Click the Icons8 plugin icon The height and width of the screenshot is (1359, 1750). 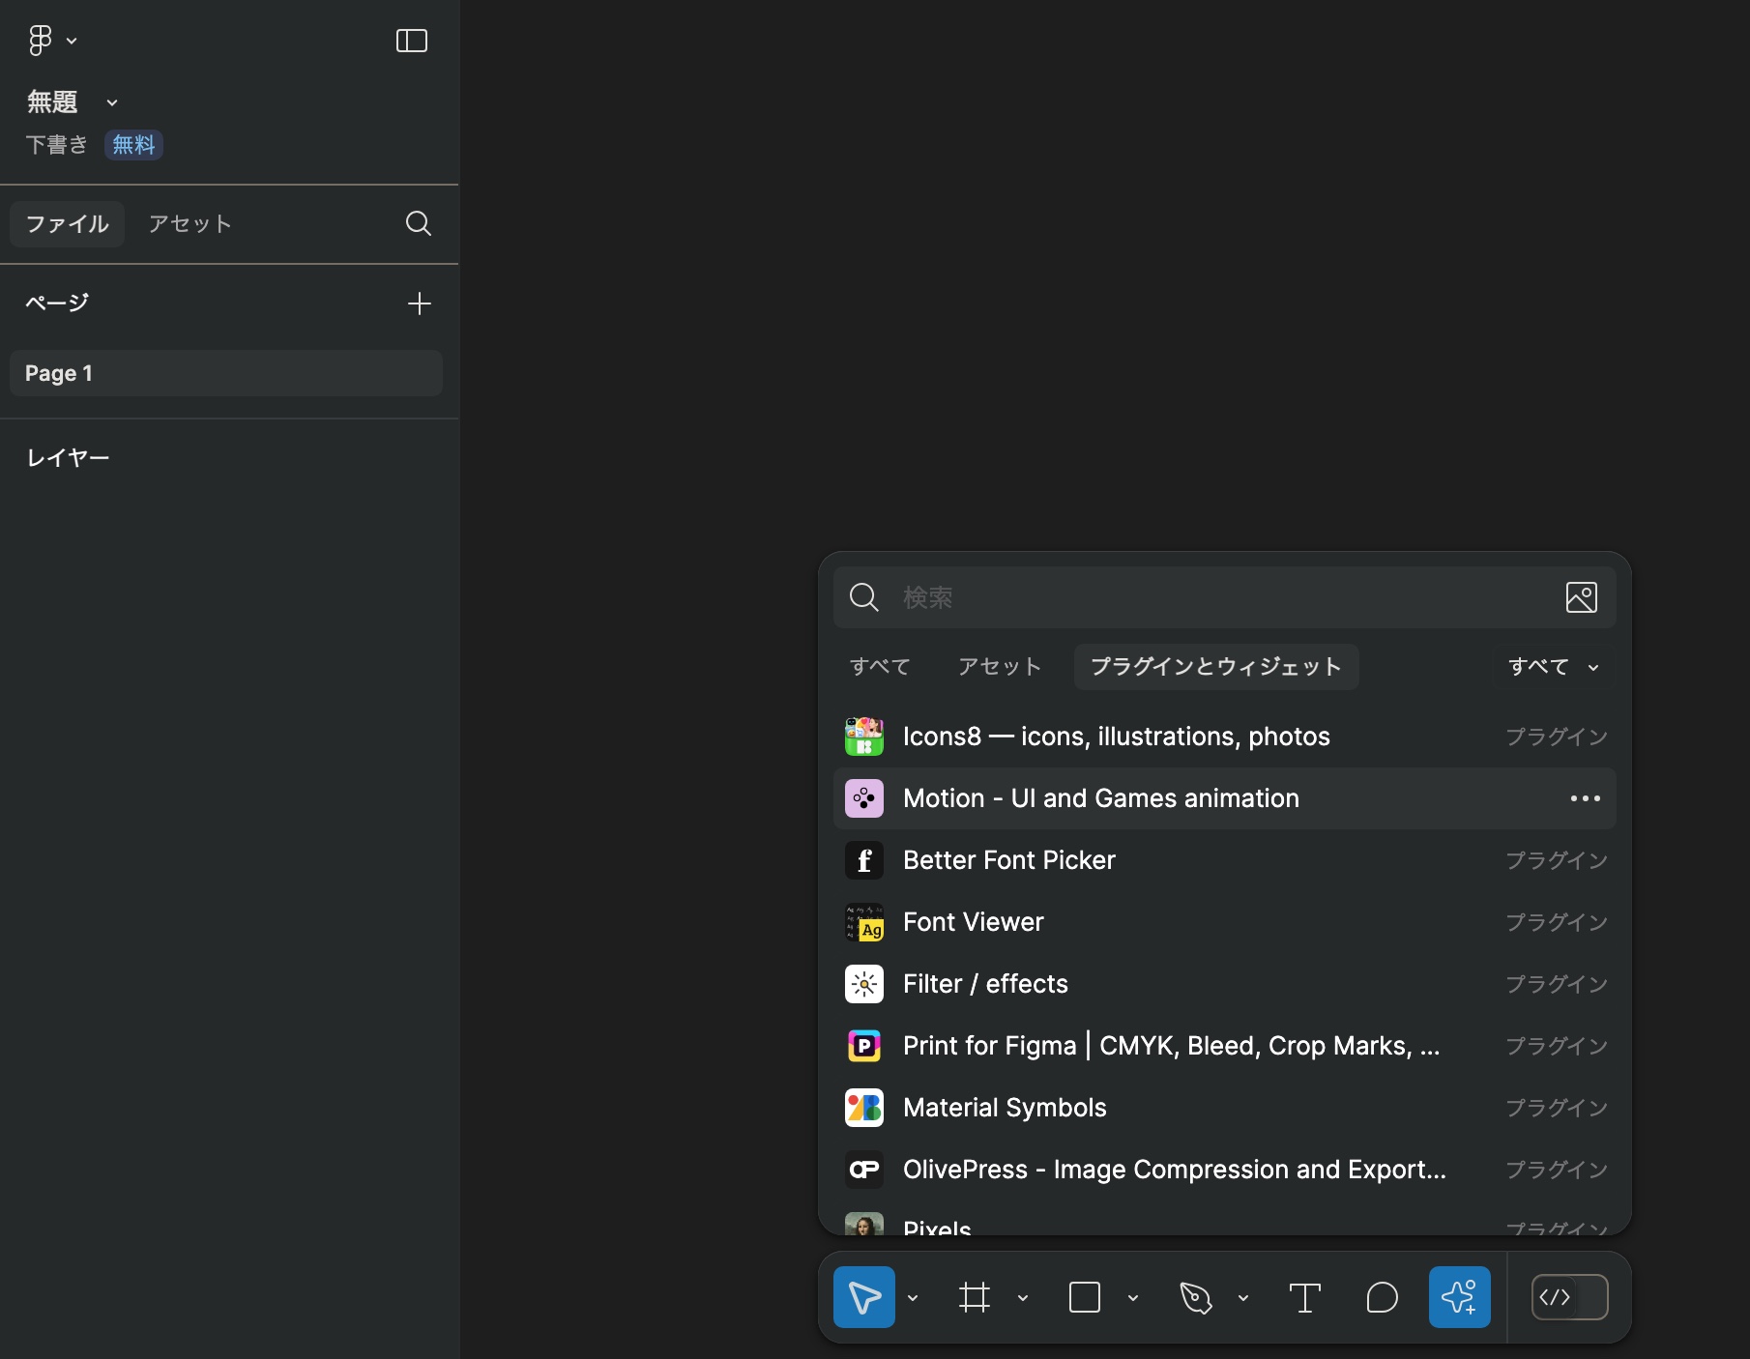click(864, 737)
